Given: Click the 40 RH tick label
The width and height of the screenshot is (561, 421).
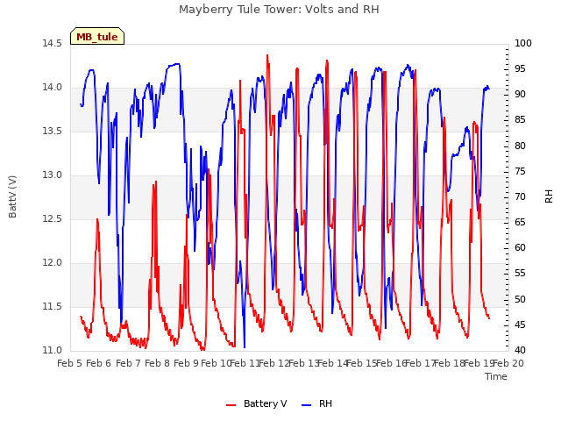Looking at the screenshot, I should point(520,350).
